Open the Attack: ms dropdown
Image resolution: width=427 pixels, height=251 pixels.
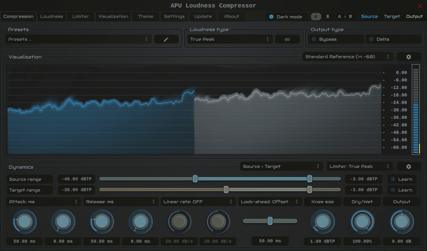coord(44,202)
